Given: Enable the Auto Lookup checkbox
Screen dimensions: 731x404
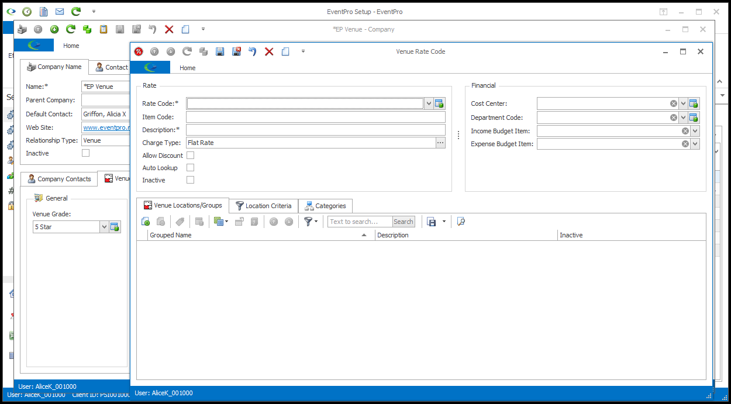Looking at the screenshot, I should pyautogui.click(x=190, y=168).
